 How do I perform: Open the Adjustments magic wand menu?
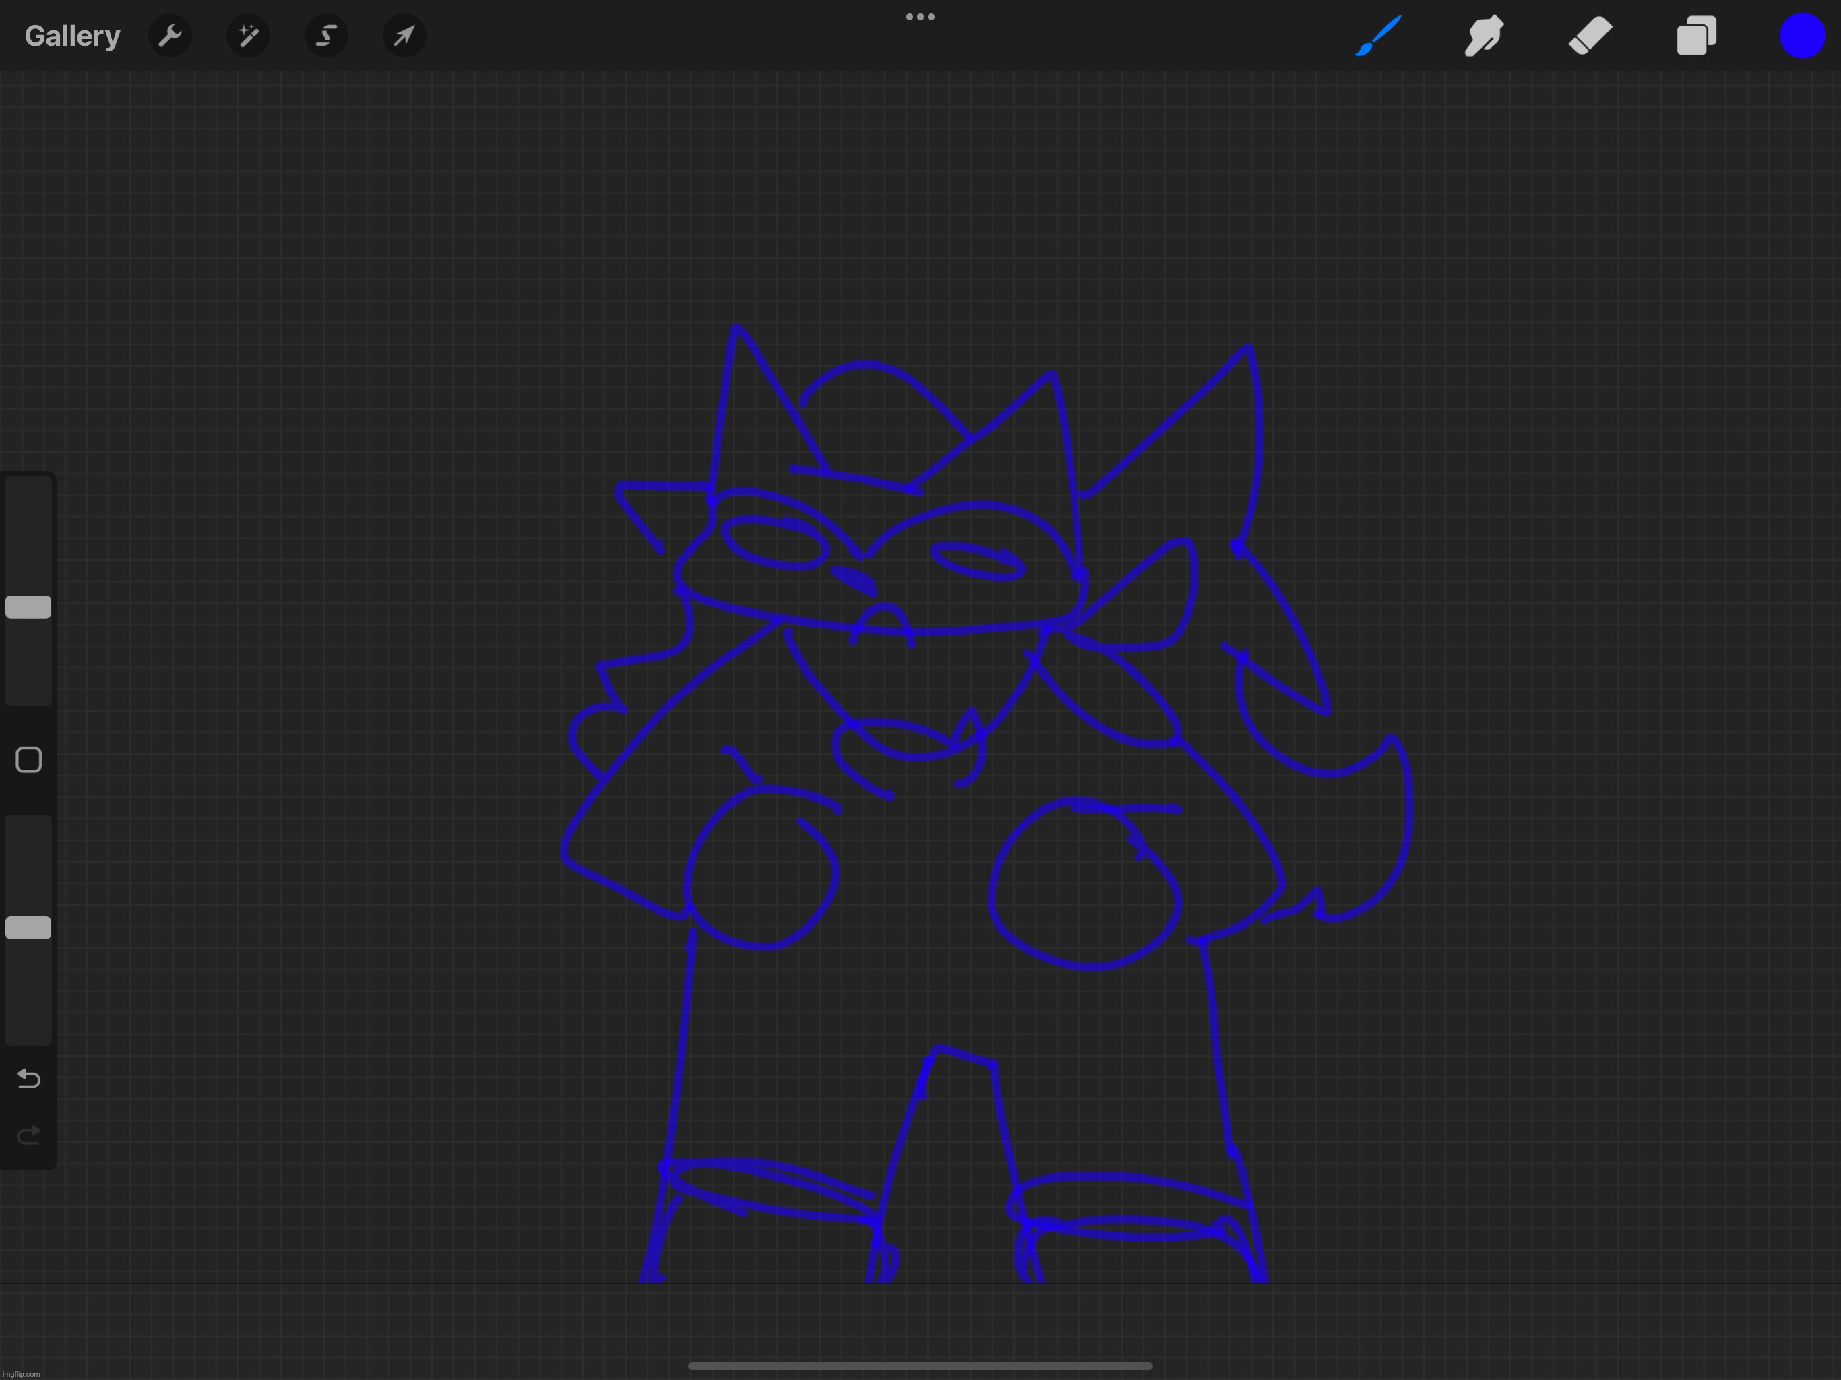pos(248,36)
